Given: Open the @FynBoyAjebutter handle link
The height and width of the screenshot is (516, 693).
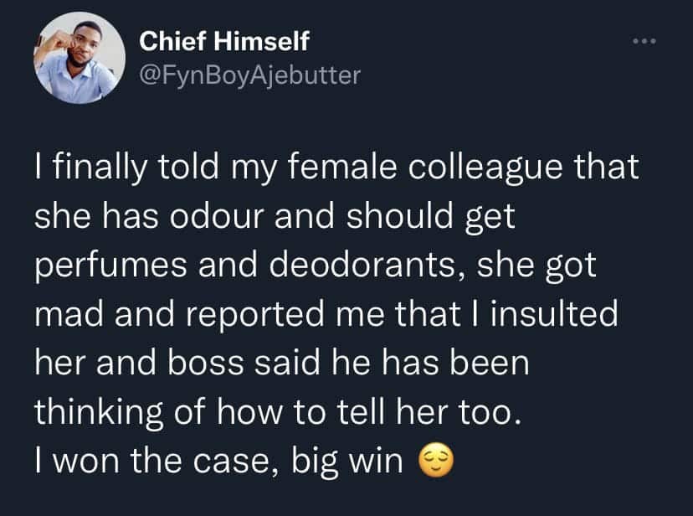Looking at the screenshot, I should [x=249, y=75].
